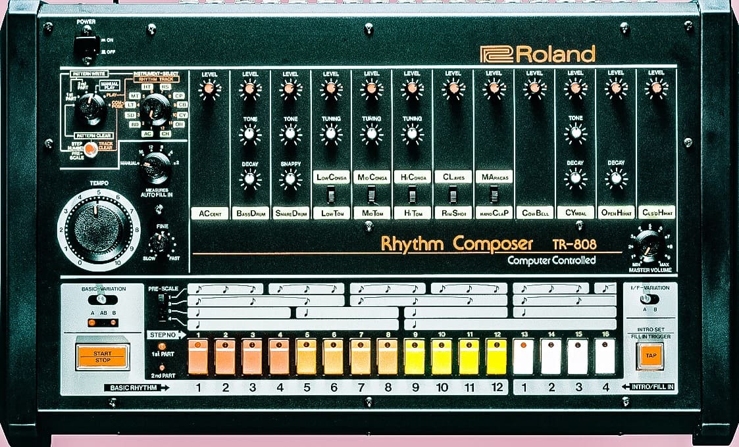Click the Cow Bell Level knob

point(534,89)
